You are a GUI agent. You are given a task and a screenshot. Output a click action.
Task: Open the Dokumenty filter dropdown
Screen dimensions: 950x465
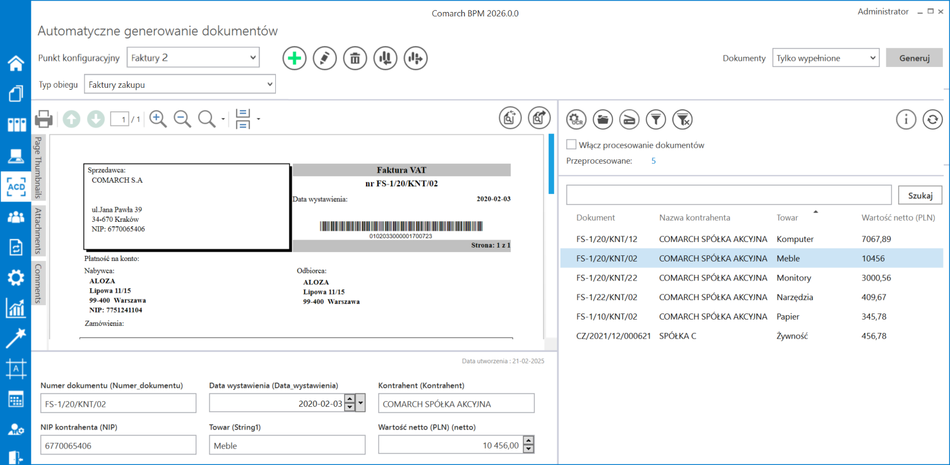pyautogui.click(x=826, y=58)
